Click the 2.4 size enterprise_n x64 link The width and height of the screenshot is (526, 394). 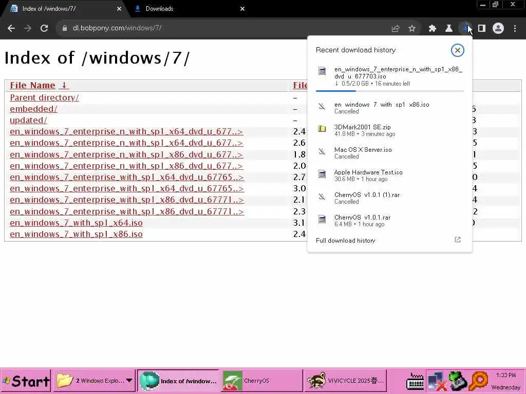[x=126, y=132]
